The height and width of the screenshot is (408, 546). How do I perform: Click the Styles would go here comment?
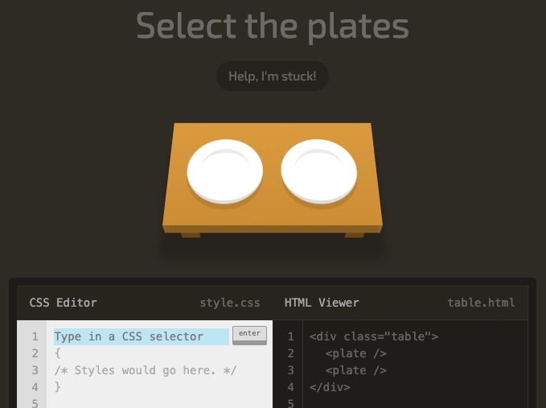click(146, 370)
